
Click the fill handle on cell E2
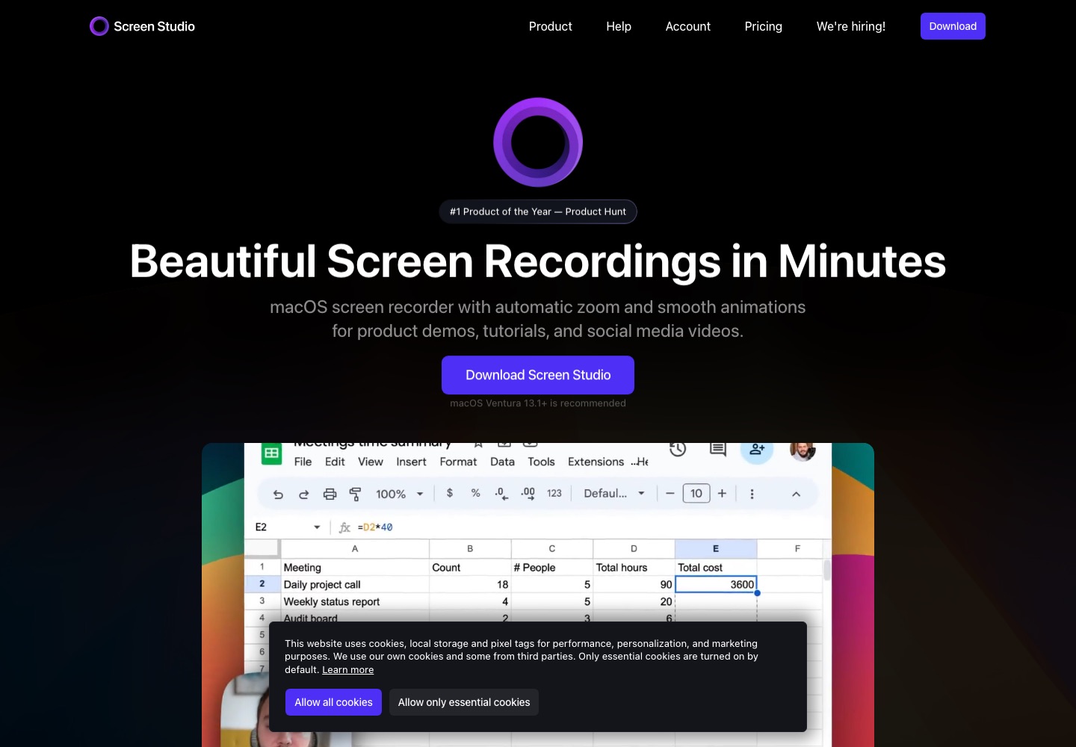757,593
